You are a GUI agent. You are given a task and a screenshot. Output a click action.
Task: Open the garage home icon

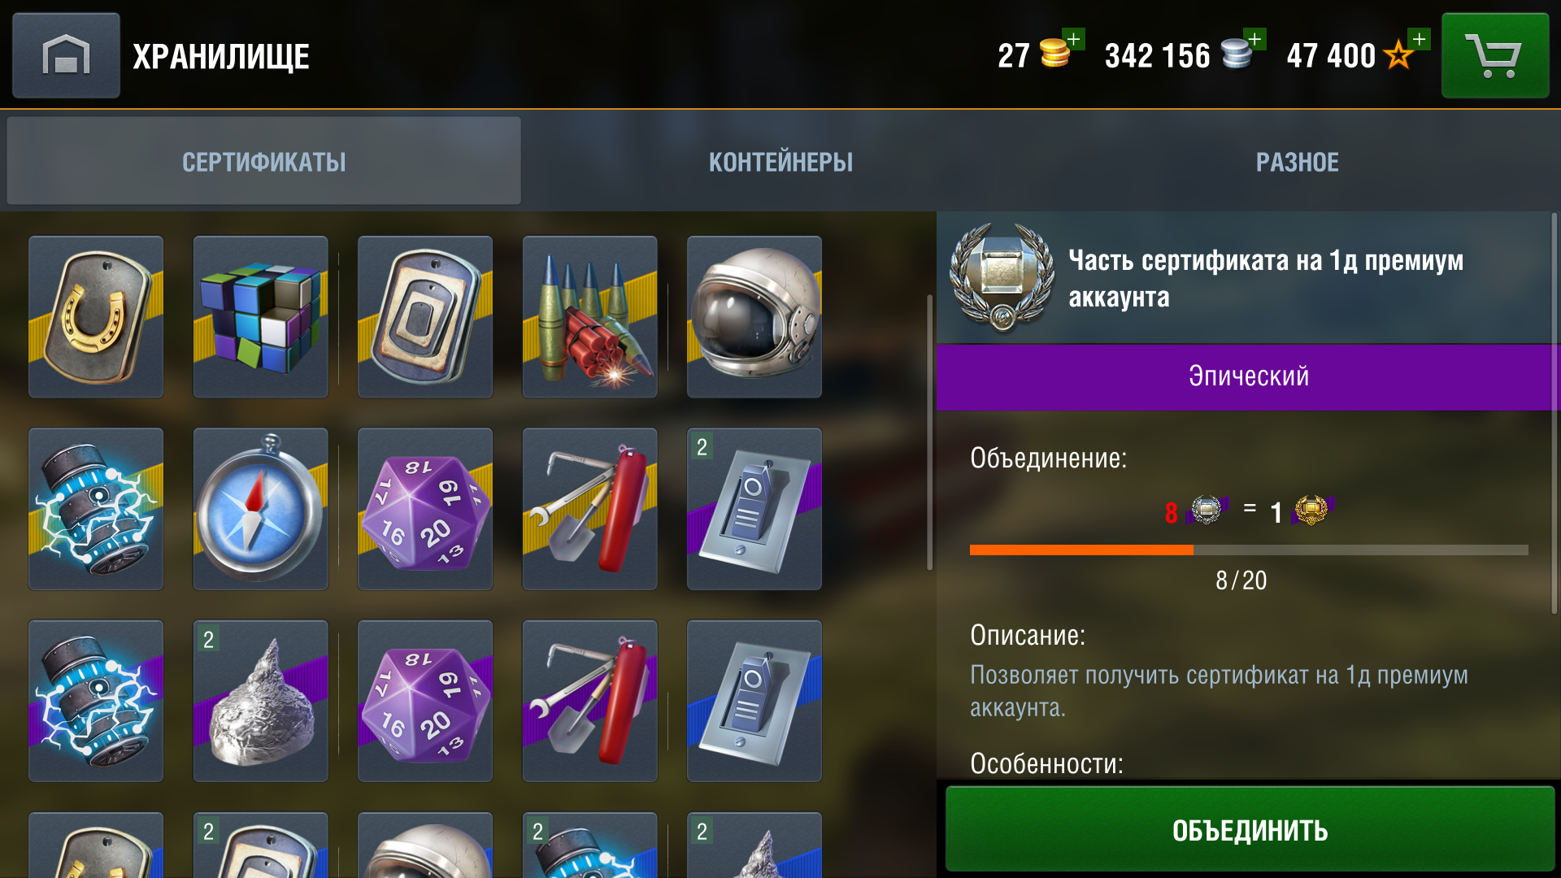click(x=66, y=55)
